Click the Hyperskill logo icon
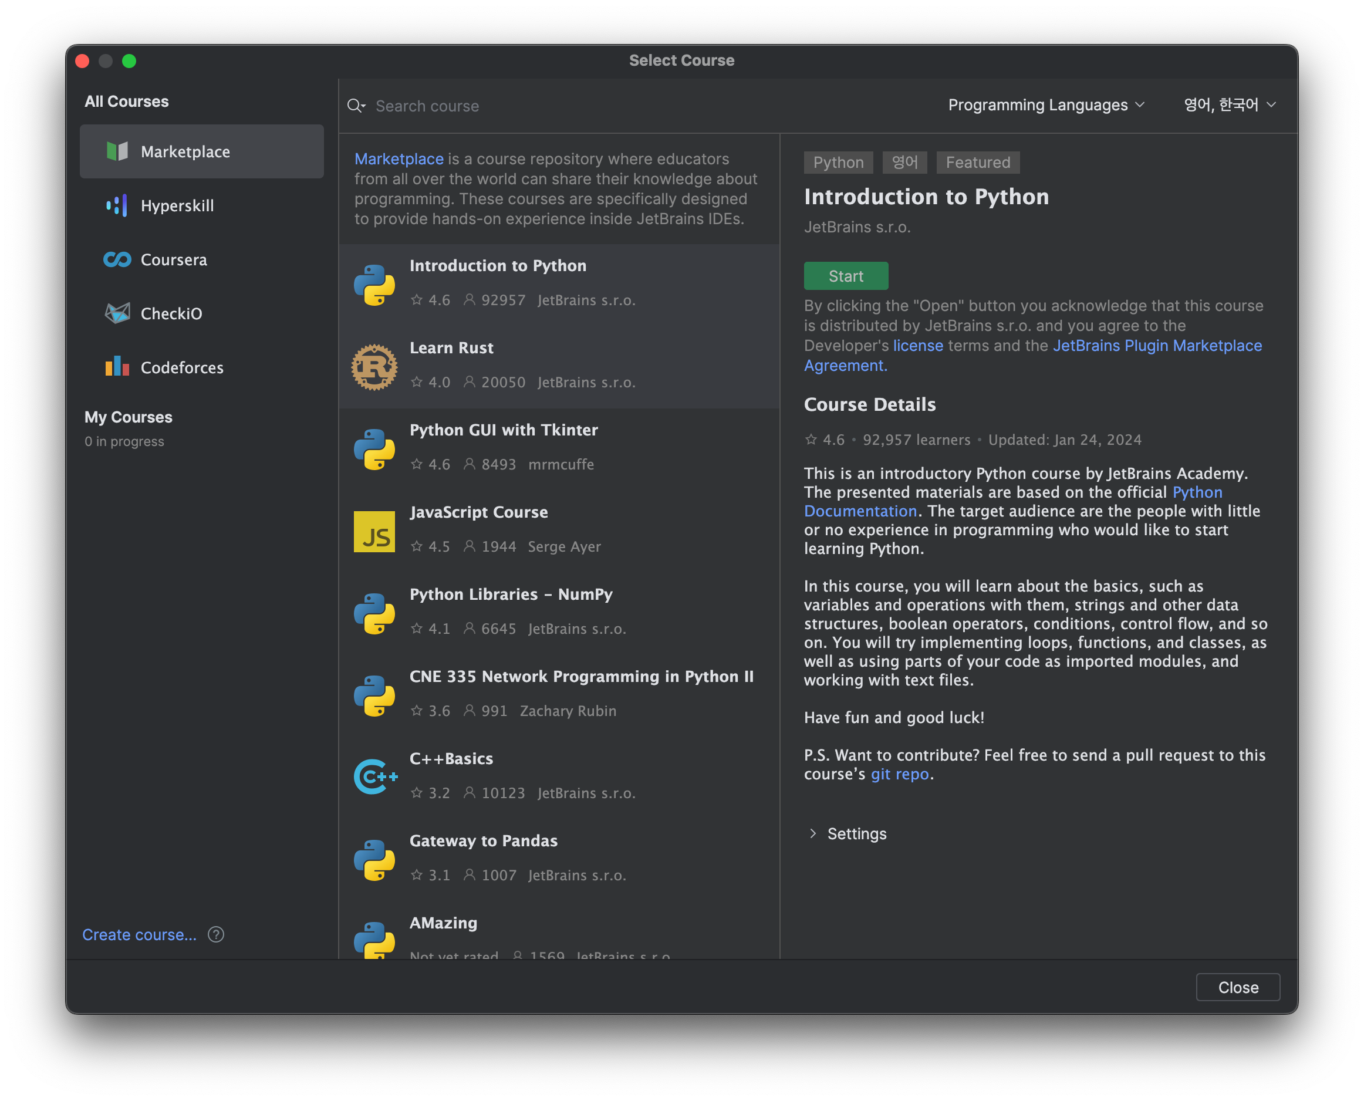 [x=117, y=205]
